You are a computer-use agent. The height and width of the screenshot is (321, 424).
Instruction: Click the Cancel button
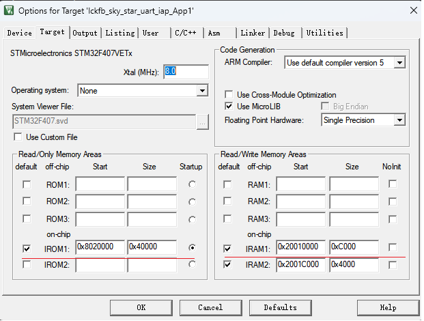(x=211, y=308)
